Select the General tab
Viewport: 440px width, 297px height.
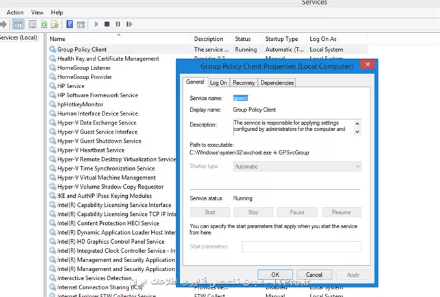195,82
